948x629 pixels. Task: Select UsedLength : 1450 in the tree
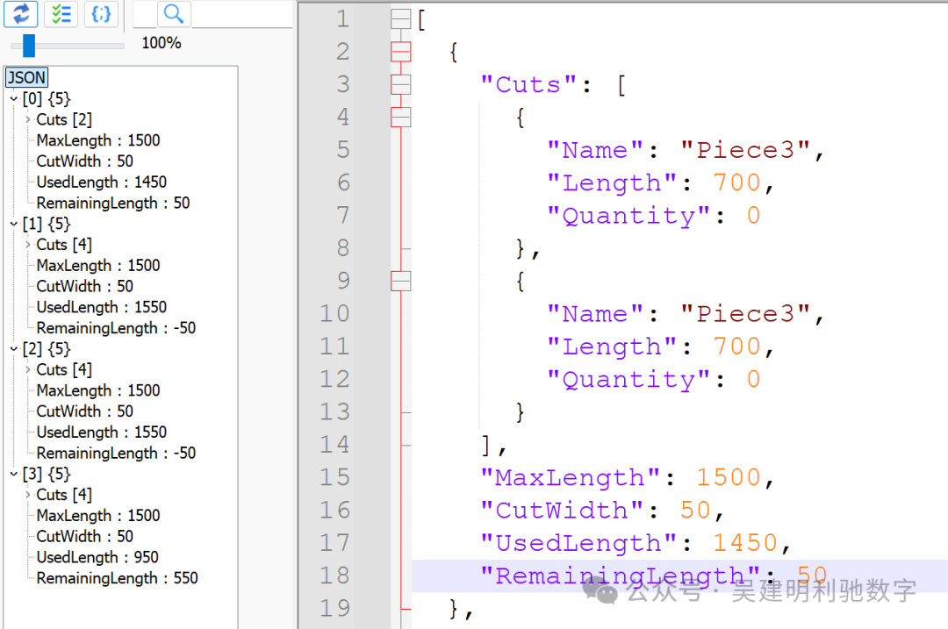point(101,182)
